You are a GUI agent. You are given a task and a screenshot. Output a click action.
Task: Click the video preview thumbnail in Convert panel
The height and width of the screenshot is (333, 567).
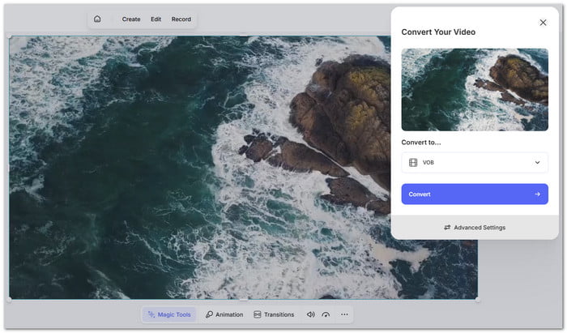(475, 89)
